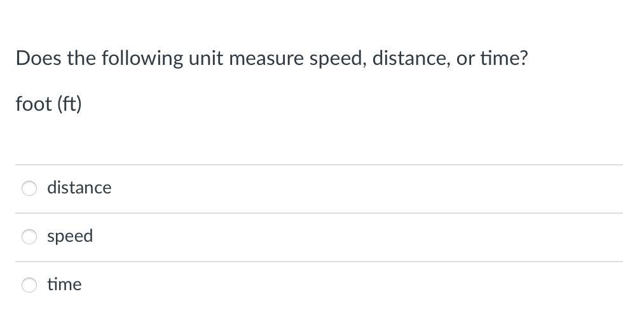Click empty space right of the distance option

(x=381, y=188)
